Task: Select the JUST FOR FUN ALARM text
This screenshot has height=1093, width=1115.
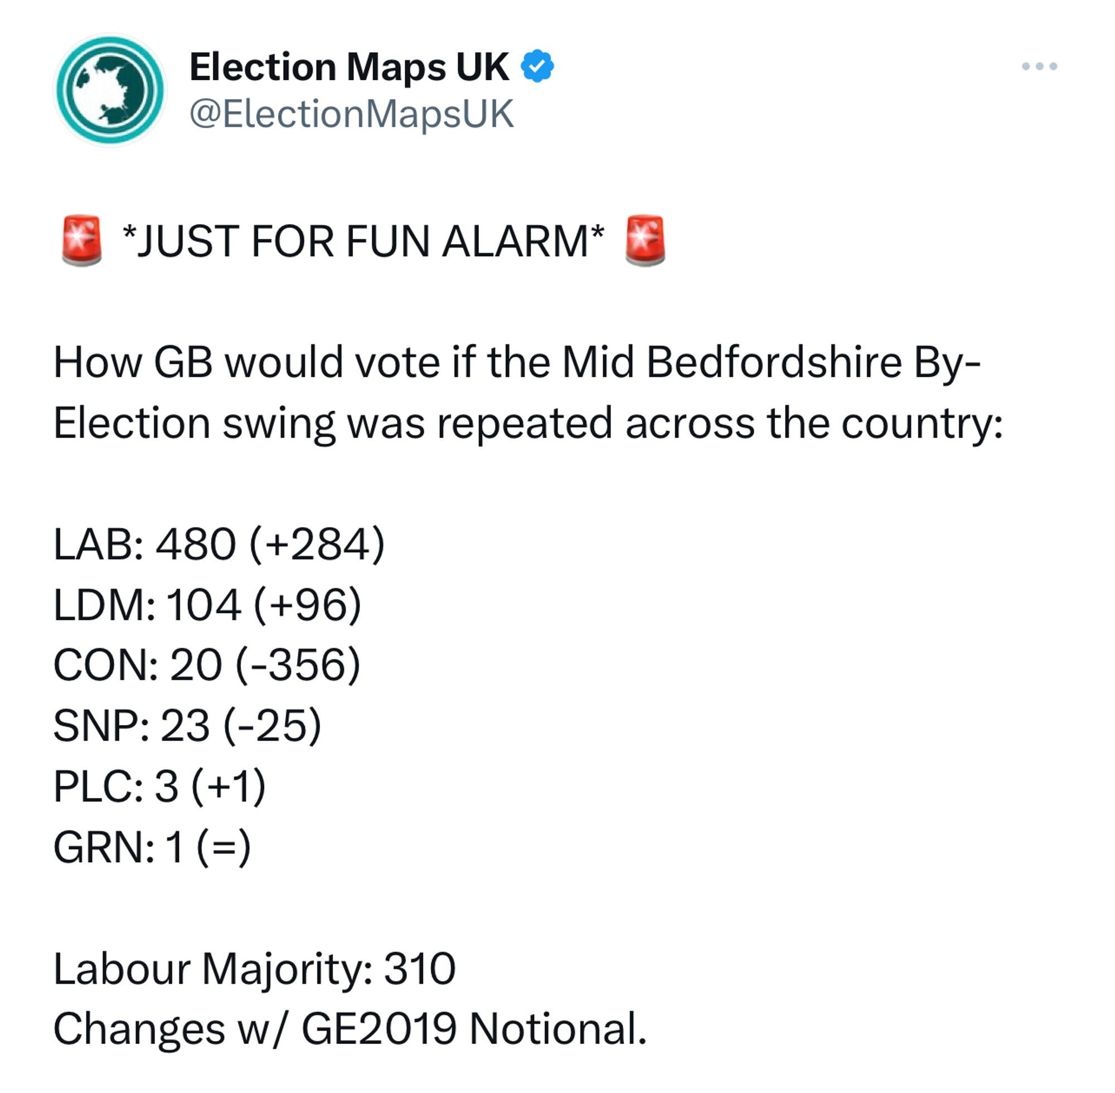Action: pyautogui.click(x=363, y=241)
